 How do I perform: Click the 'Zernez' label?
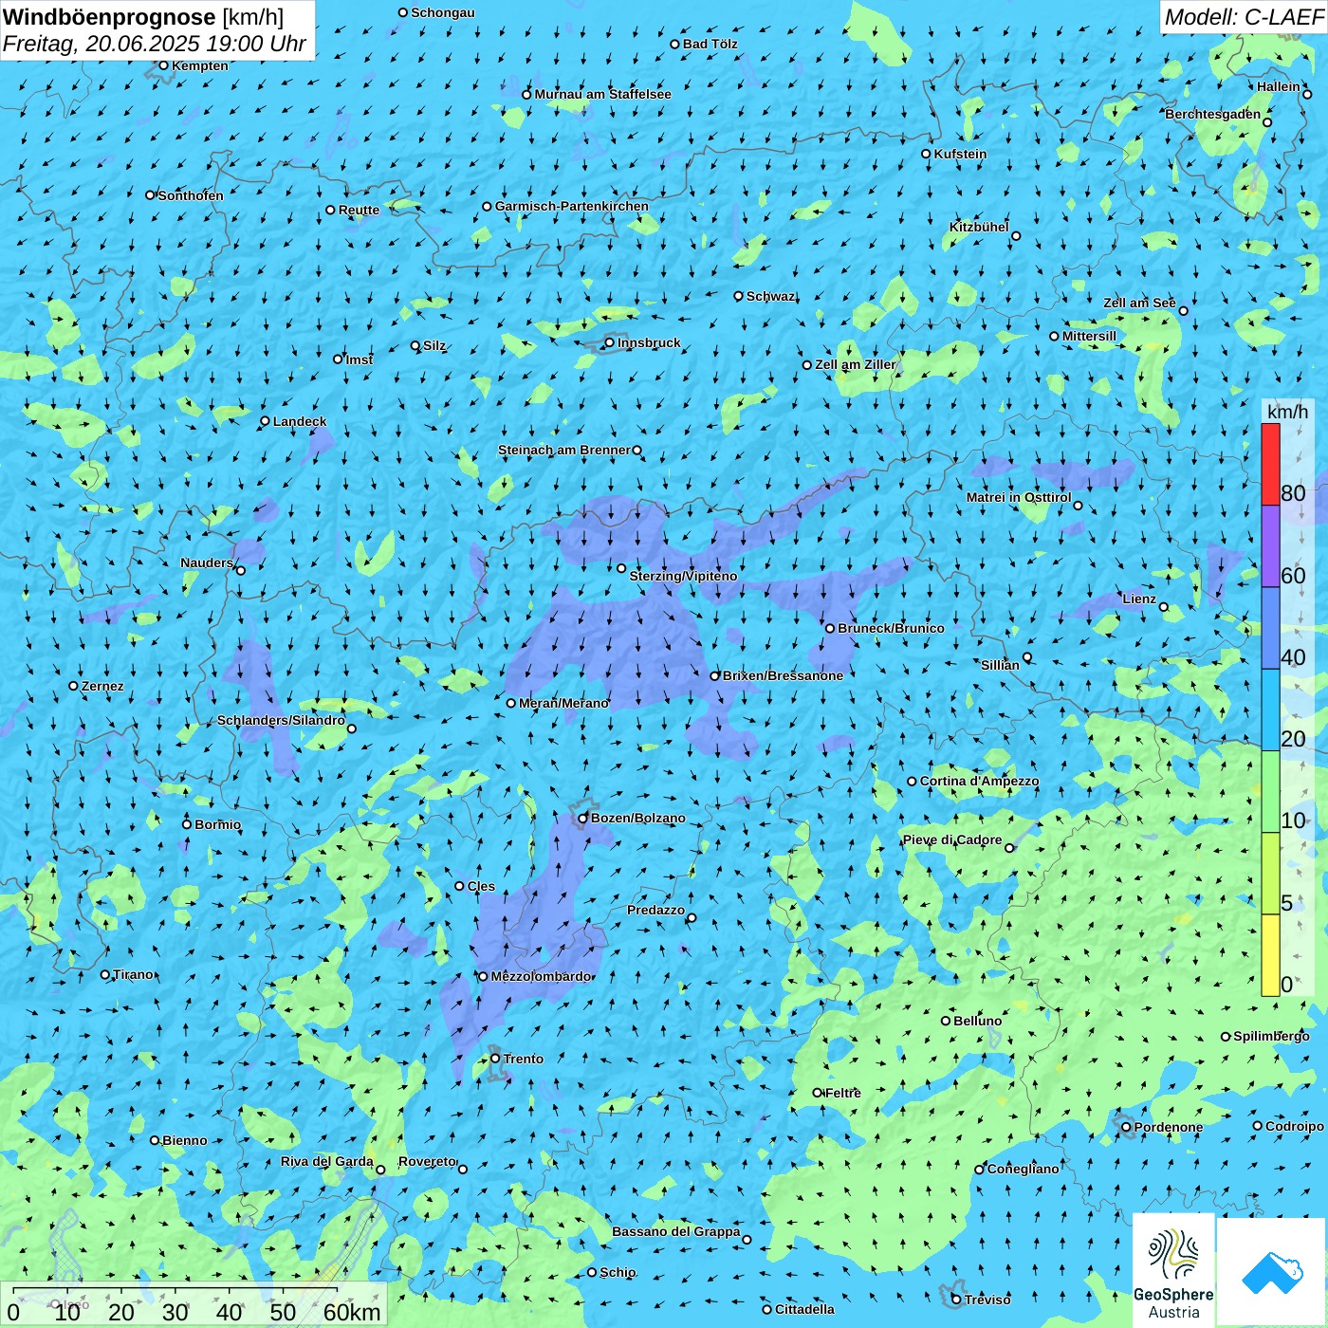tap(102, 686)
